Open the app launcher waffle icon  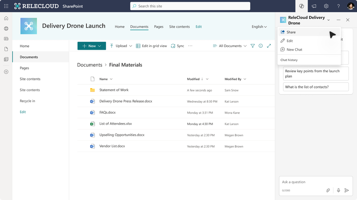coord(6,6)
